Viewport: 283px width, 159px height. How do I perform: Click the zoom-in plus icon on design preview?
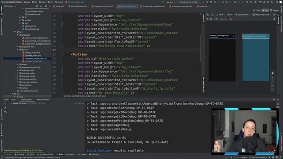point(272,78)
